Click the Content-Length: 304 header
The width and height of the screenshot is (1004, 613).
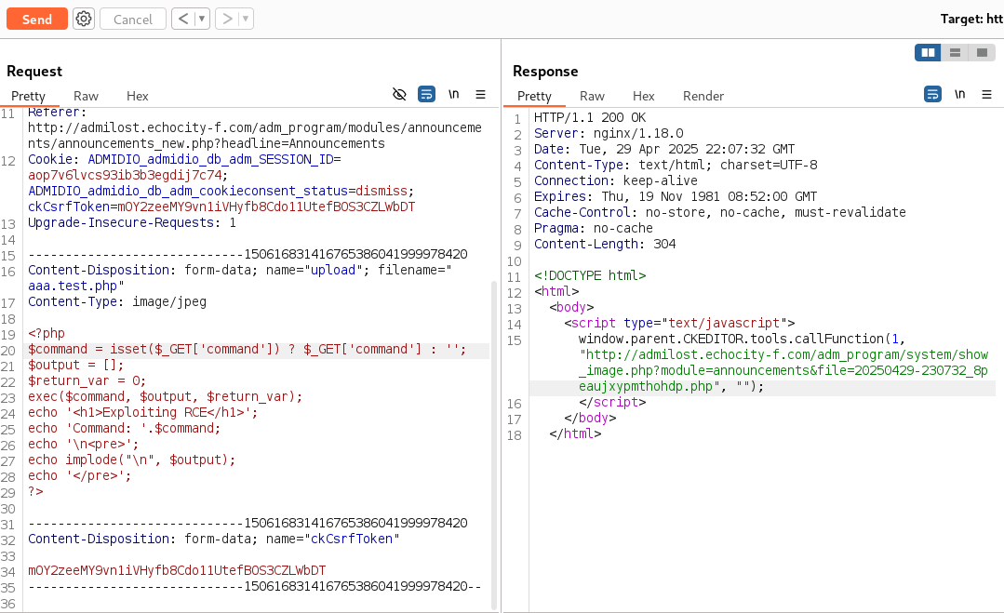605,245
